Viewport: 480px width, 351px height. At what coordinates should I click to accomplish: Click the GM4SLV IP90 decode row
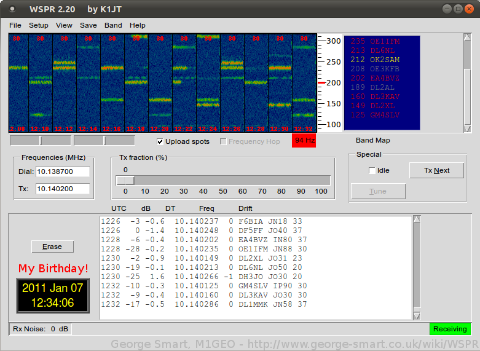[x=204, y=285]
